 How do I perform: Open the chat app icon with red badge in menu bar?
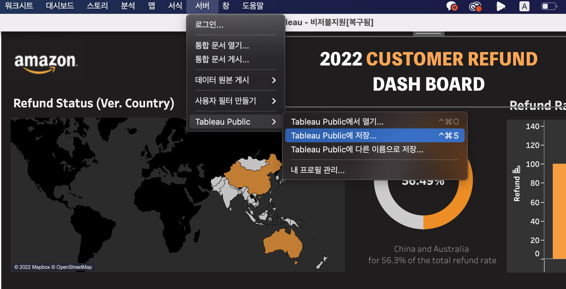[452, 6]
